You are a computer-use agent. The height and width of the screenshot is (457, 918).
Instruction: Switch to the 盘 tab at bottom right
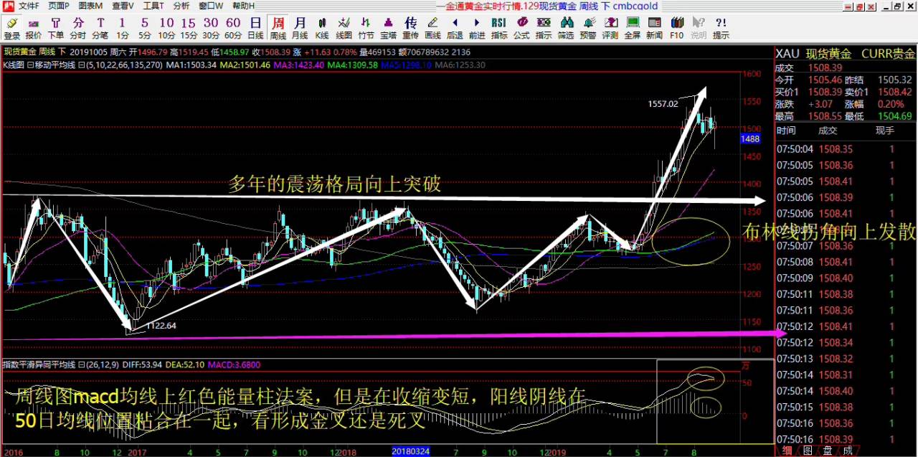(827, 451)
